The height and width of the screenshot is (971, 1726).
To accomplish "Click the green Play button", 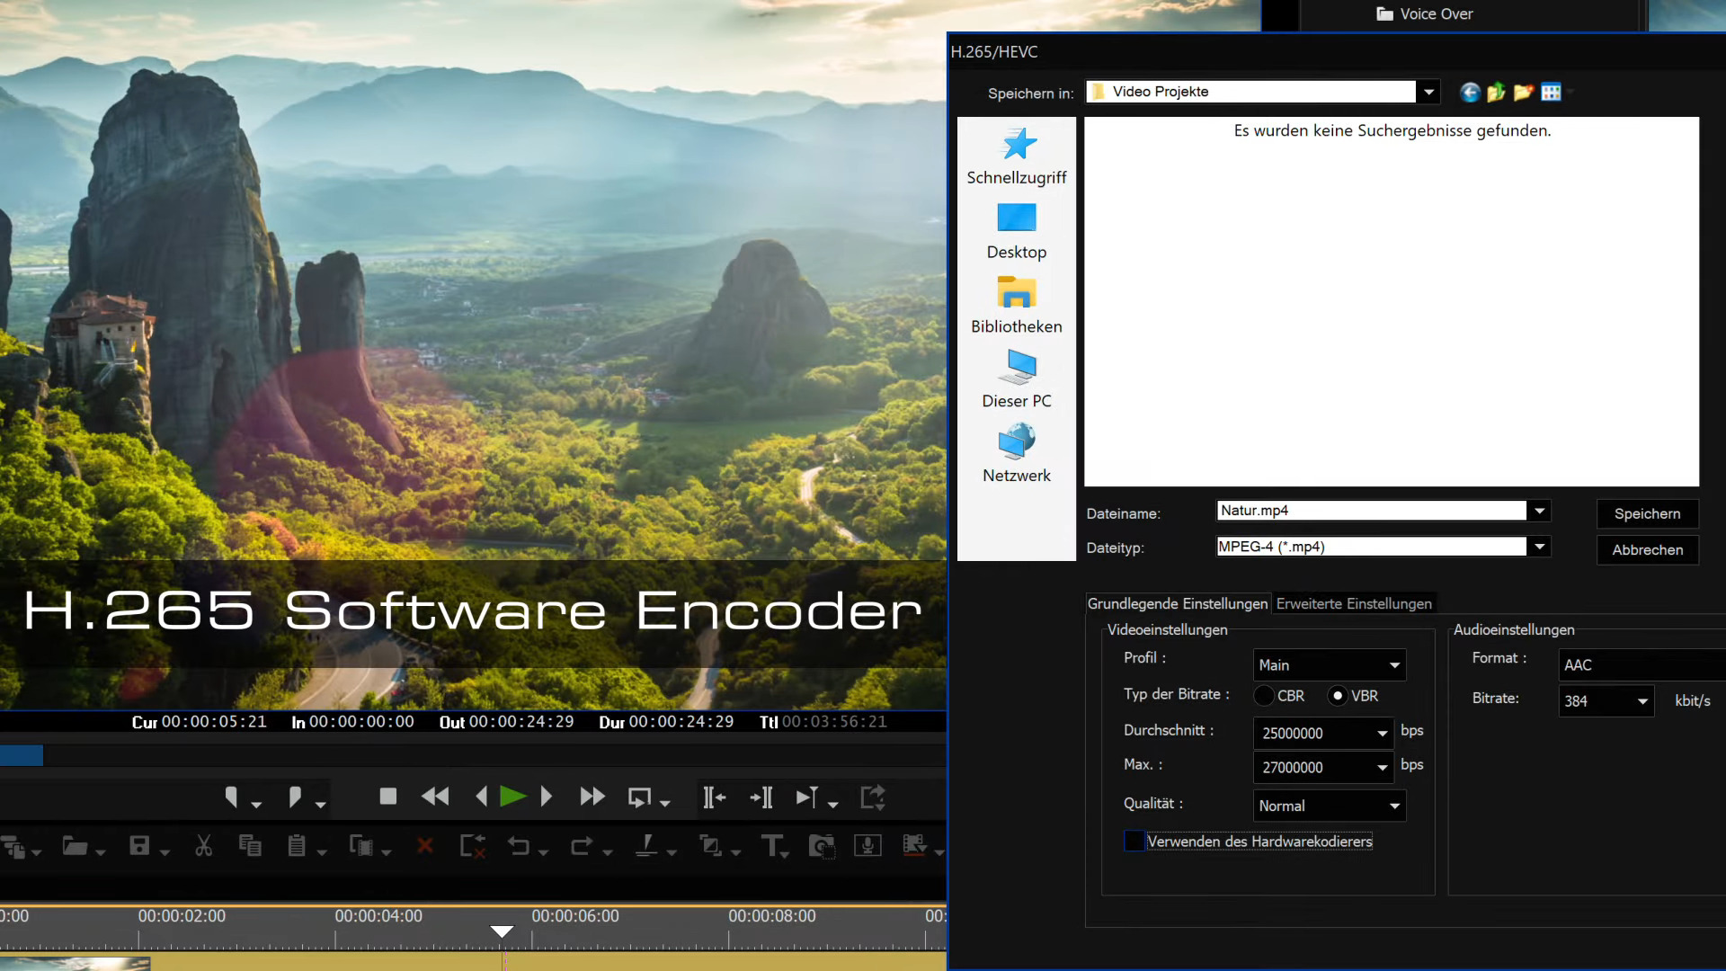I will pos(512,797).
